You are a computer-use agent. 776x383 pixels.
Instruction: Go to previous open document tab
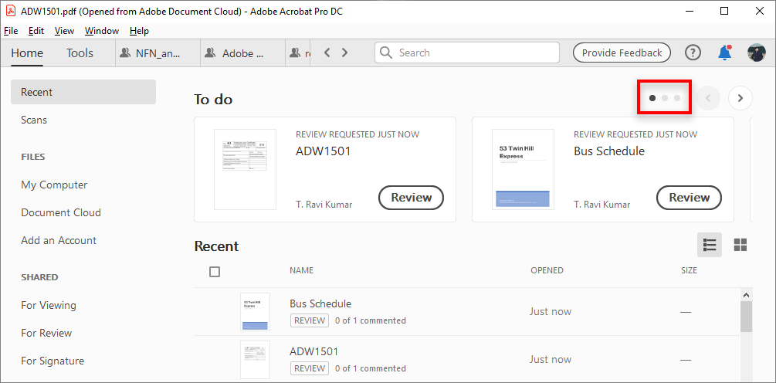click(x=327, y=53)
